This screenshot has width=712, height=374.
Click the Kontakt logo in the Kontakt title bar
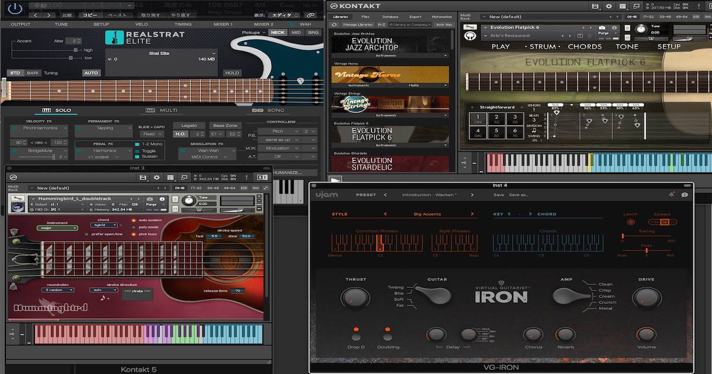[x=334, y=6]
